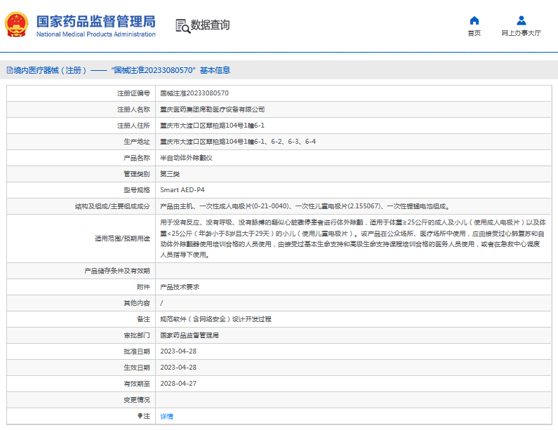Click 国家药品监督管理局 header title
This screenshot has height=430, width=558.
pyautogui.click(x=96, y=21)
